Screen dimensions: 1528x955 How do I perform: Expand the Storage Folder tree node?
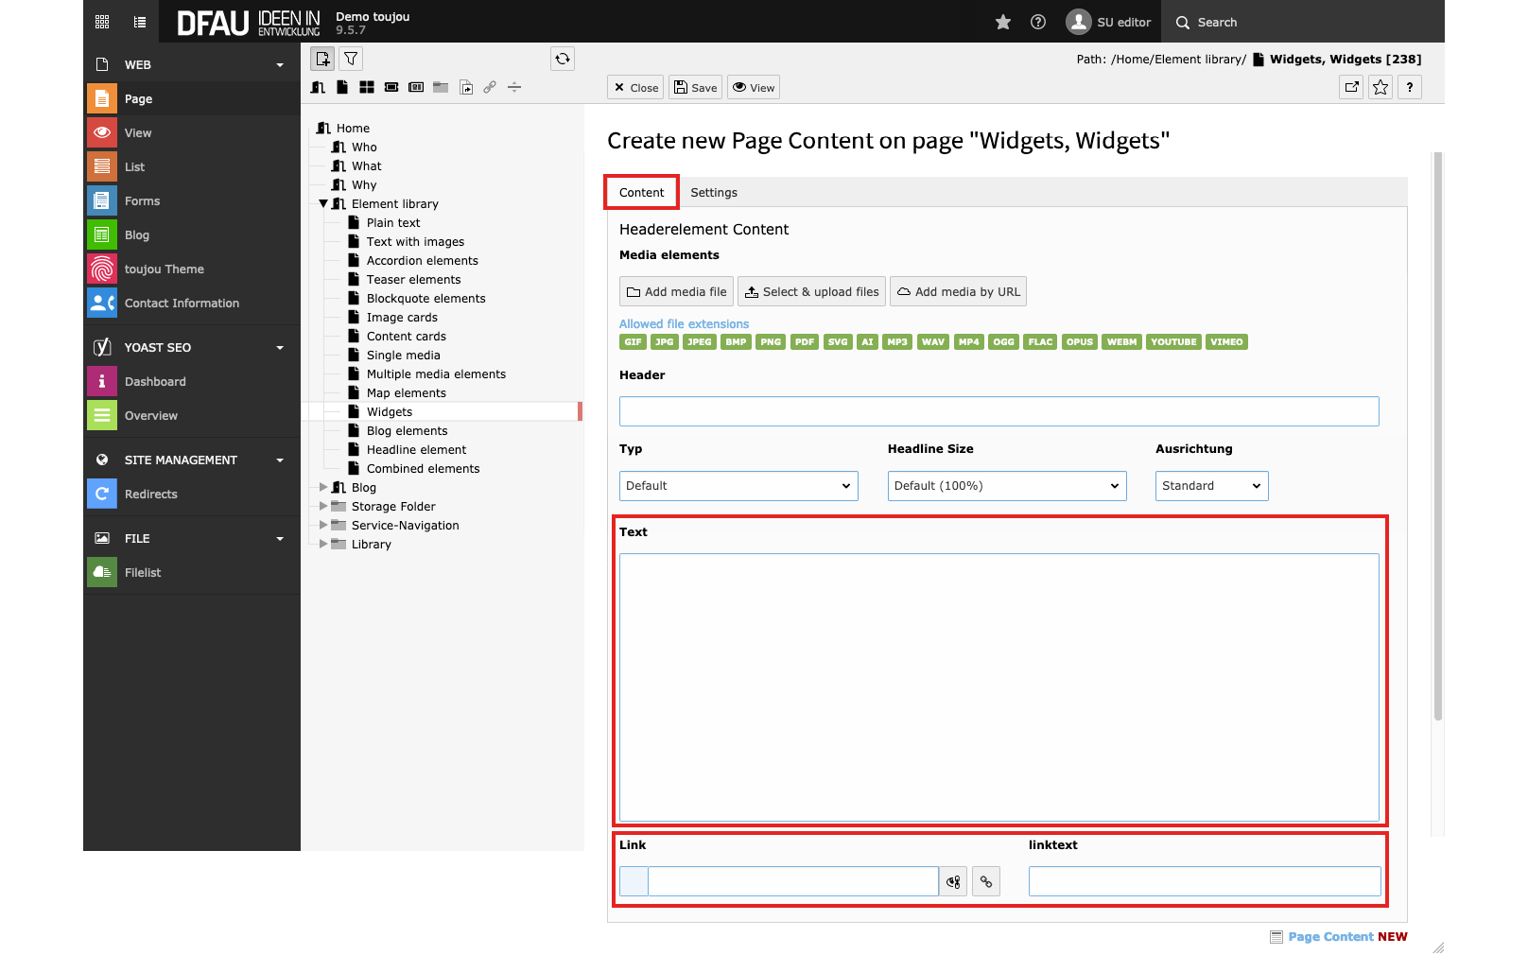tap(323, 507)
